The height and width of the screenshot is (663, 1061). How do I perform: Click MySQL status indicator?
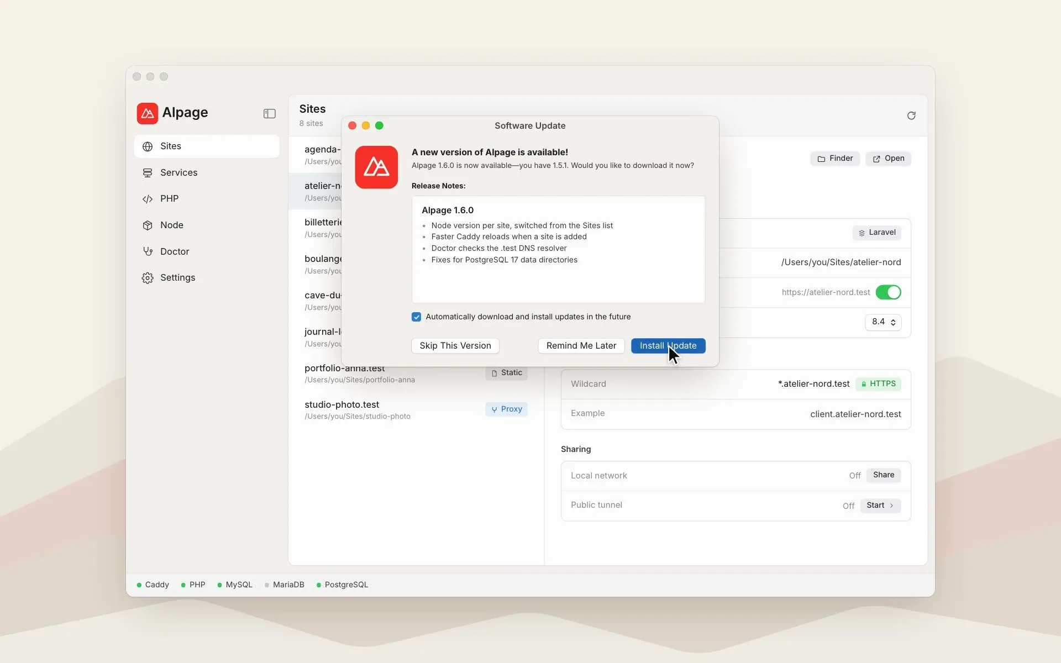235,585
